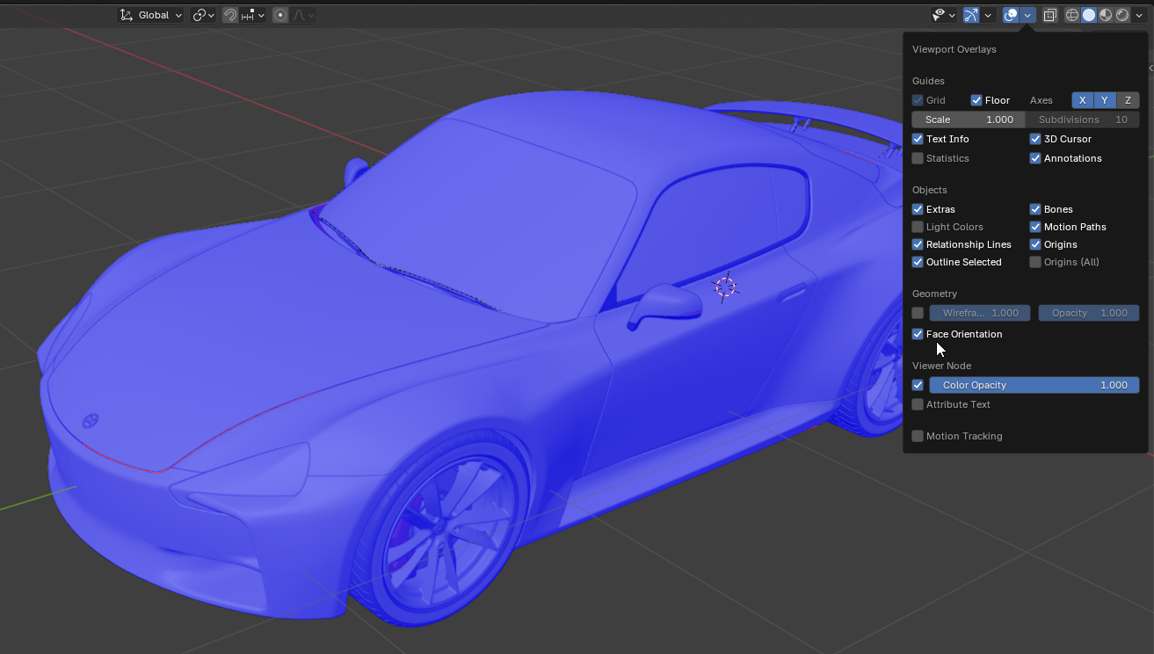1154x654 pixels.
Task: Adjust the Color Opacity slider value
Action: click(1034, 385)
